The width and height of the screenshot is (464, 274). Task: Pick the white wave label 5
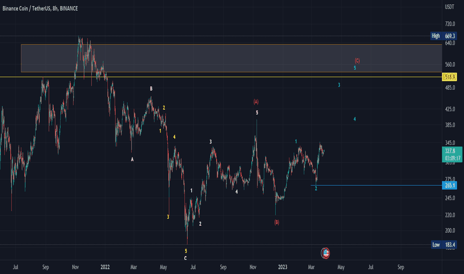(x=257, y=113)
